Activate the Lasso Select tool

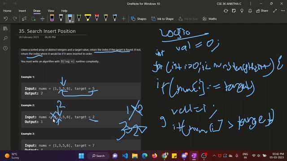33,19
